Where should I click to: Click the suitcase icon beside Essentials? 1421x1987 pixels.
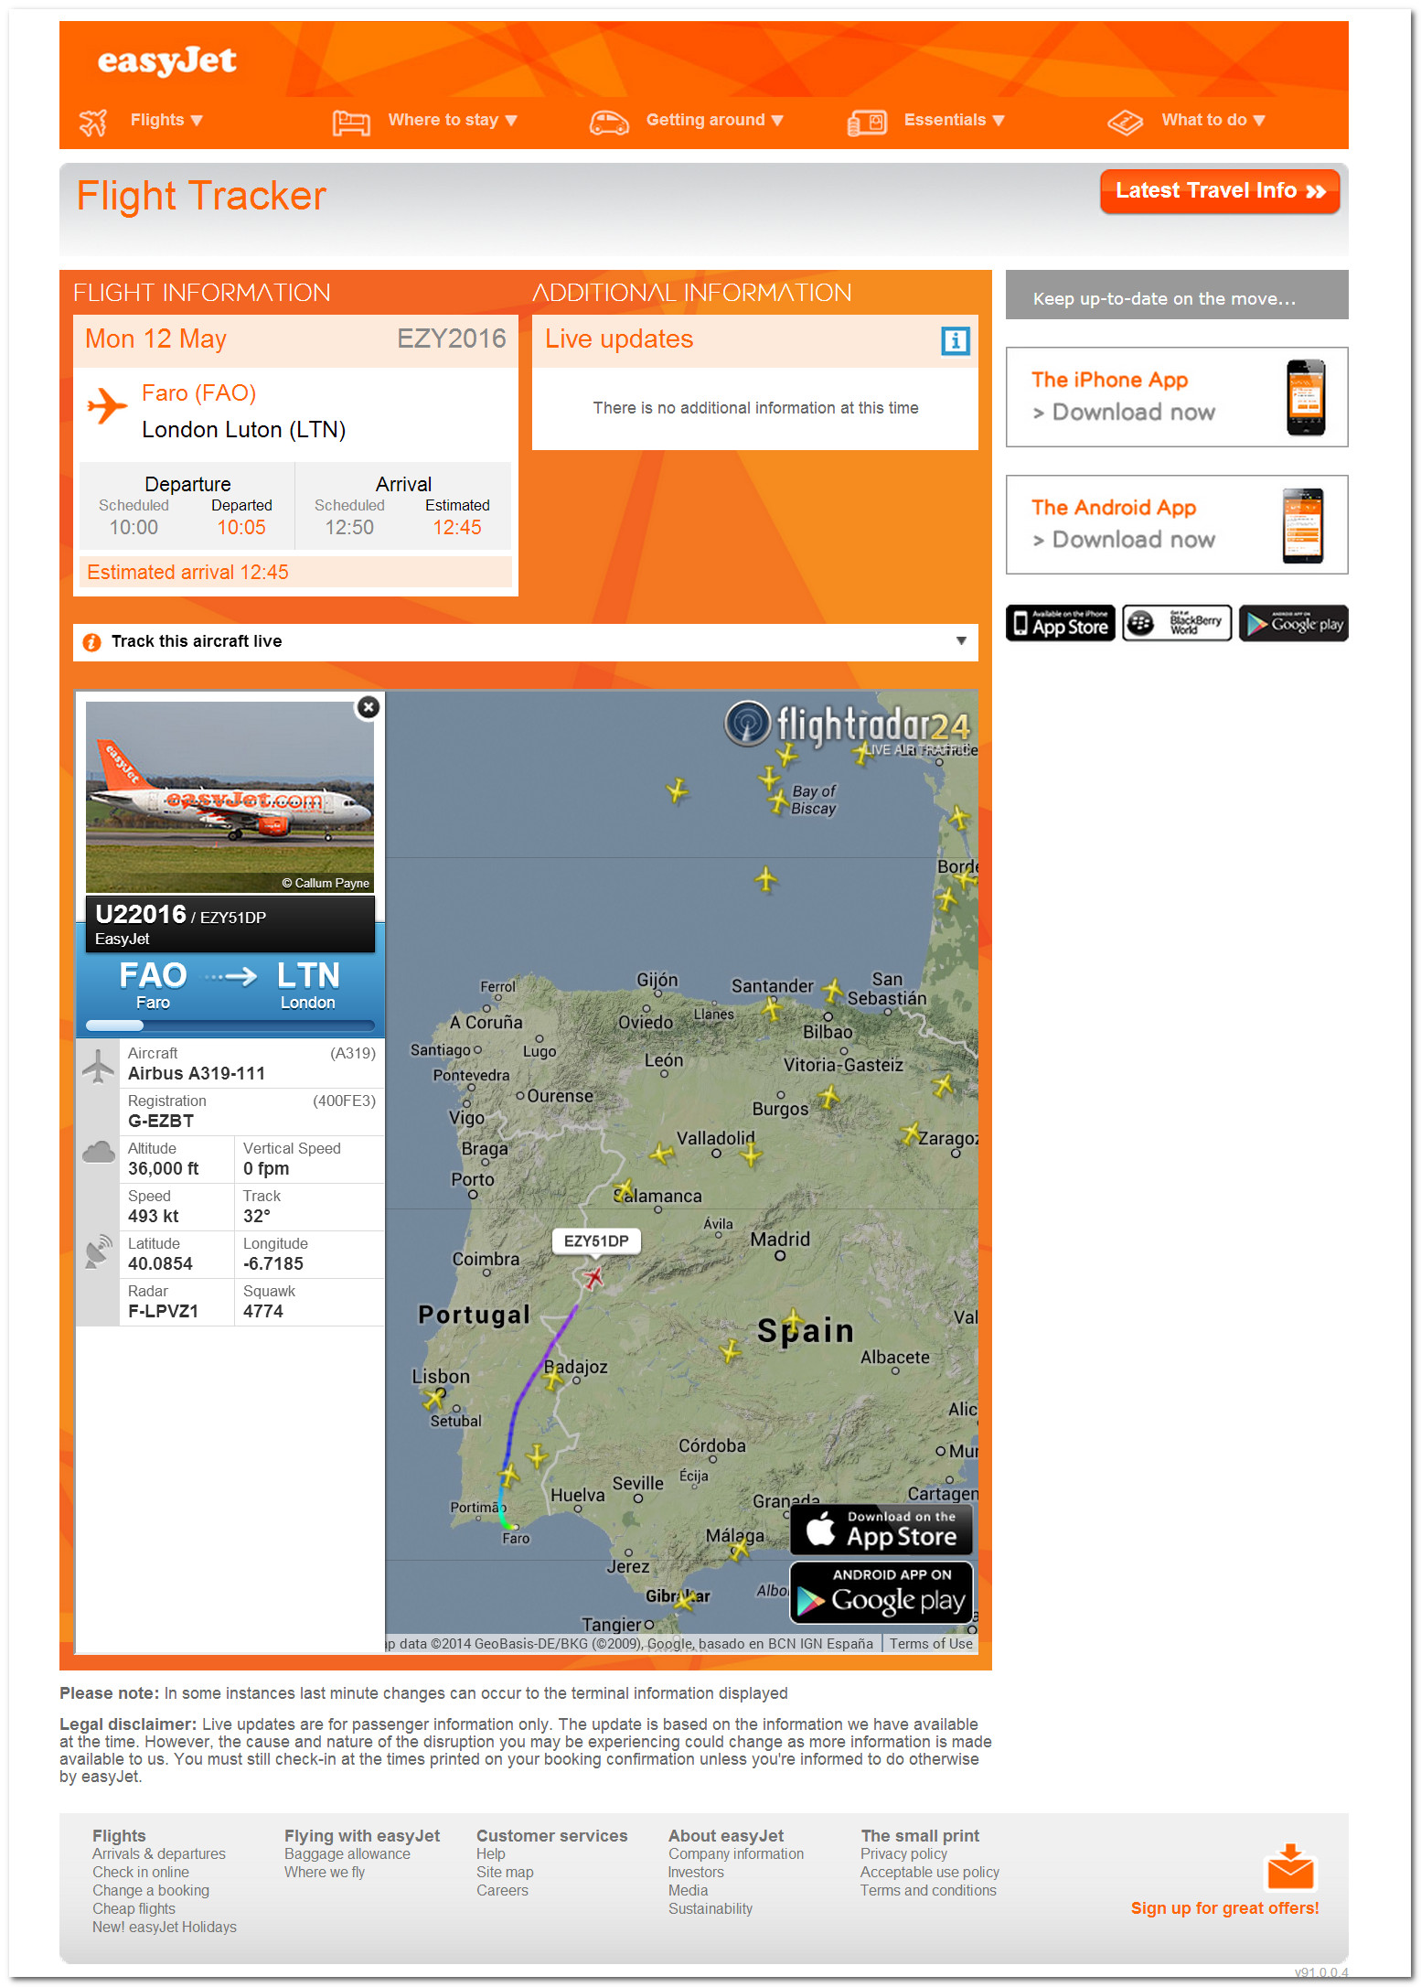coord(867,122)
